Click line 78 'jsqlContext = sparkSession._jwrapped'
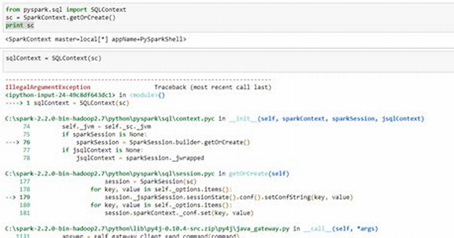This screenshot has height=238, width=454. pyautogui.click(x=113, y=158)
